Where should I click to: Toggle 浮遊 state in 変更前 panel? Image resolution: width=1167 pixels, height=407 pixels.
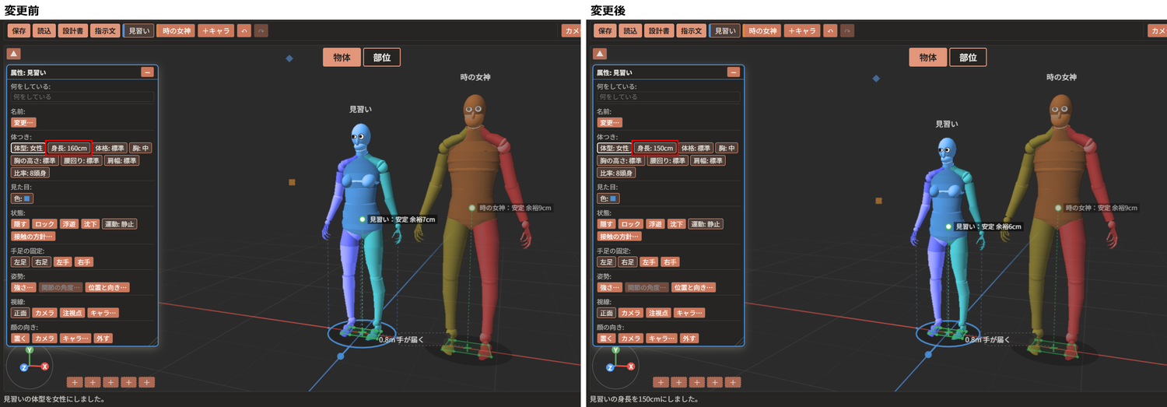click(x=68, y=224)
